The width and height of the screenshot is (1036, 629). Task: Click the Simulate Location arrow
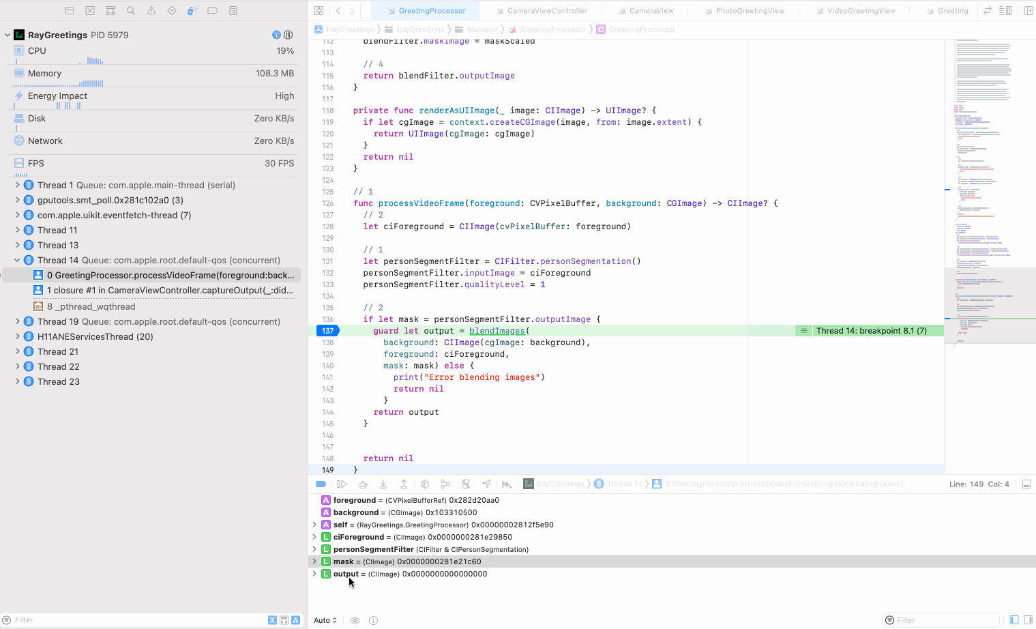tap(486, 484)
